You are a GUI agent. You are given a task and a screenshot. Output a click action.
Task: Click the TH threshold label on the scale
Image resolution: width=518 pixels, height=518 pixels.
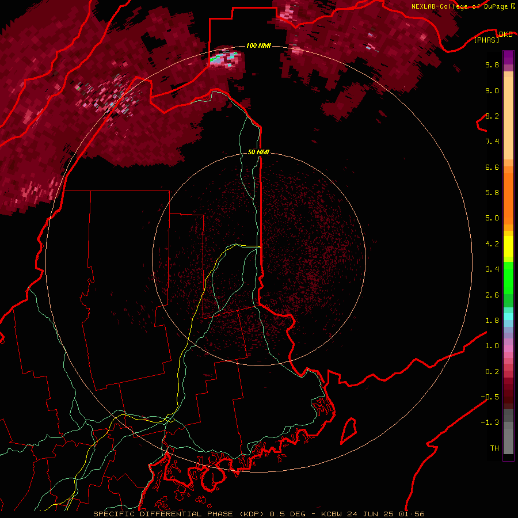click(x=494, y=448)
